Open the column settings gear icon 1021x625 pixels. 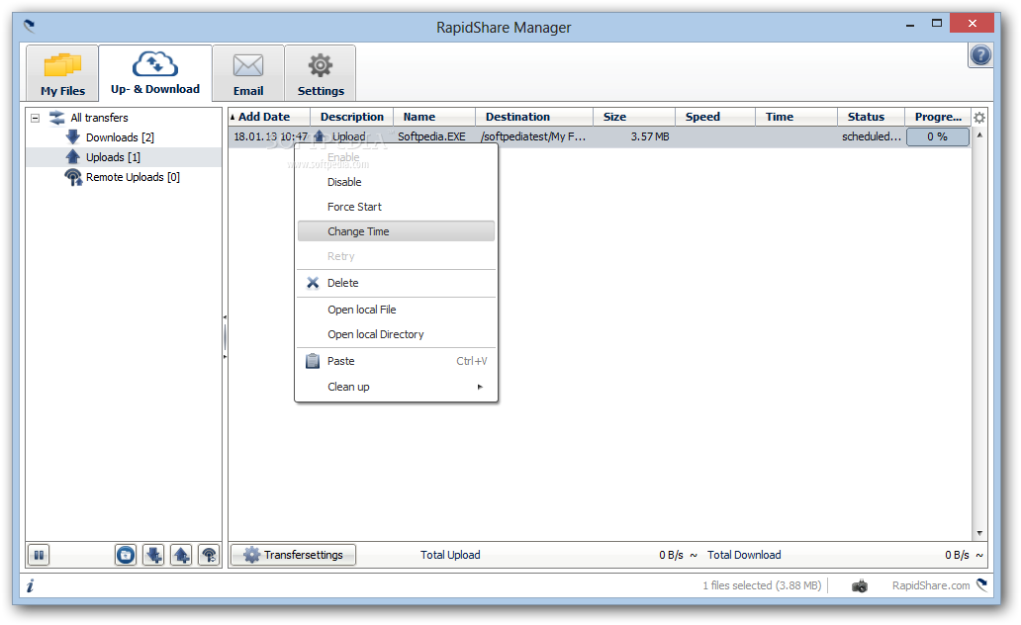(x=978, y=117)
